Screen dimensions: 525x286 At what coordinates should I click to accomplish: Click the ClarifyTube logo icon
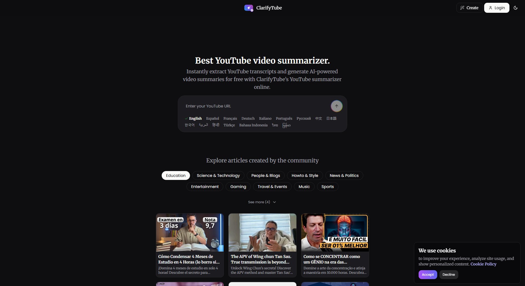pyautogui.click(x=249, y=8)
